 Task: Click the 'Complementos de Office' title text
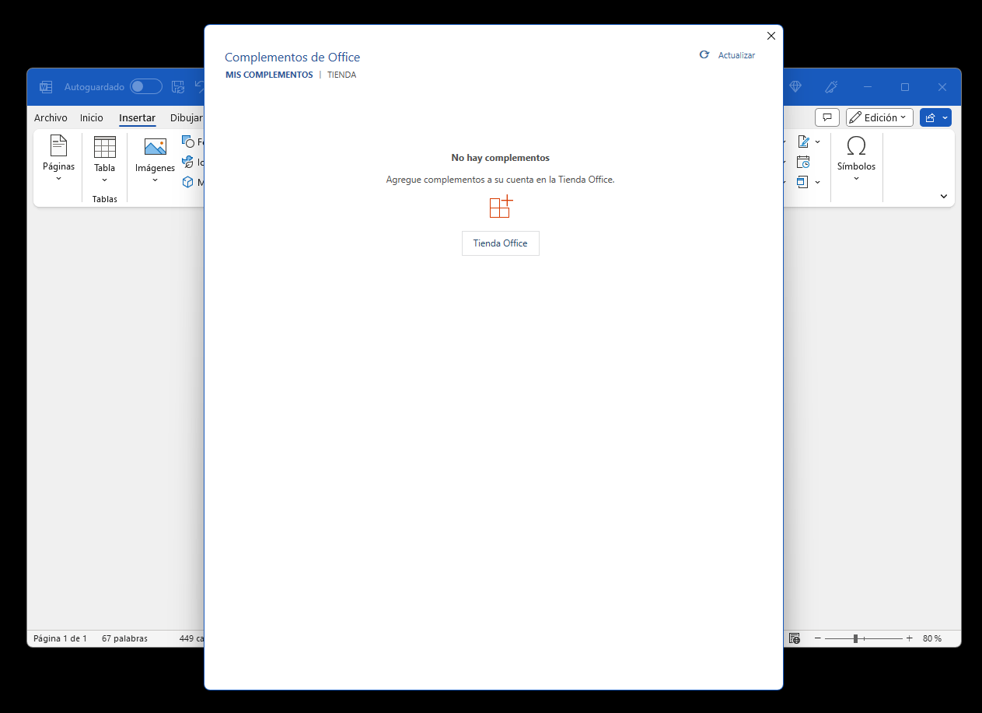pos(292,57)
